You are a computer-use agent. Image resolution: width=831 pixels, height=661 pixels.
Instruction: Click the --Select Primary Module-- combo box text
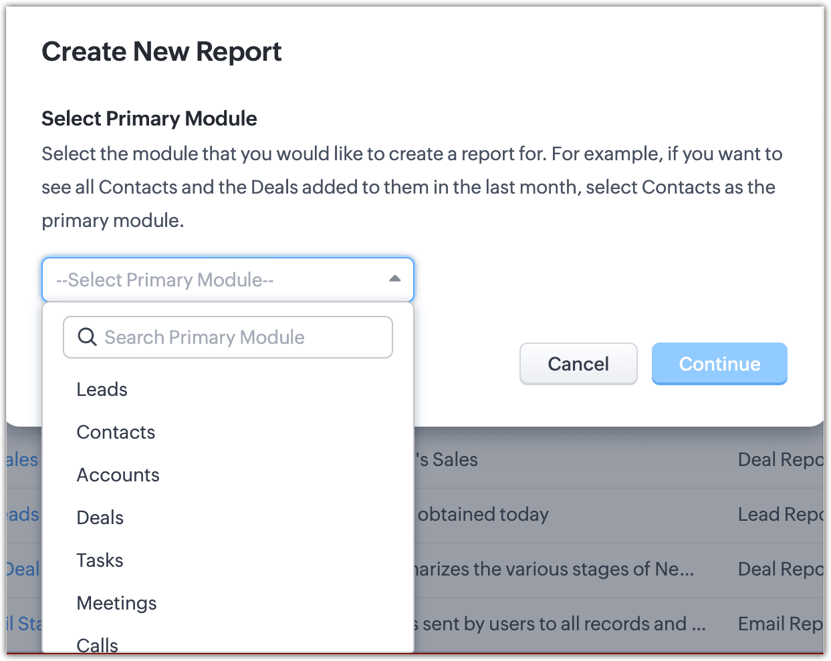(x=165, y=280)
